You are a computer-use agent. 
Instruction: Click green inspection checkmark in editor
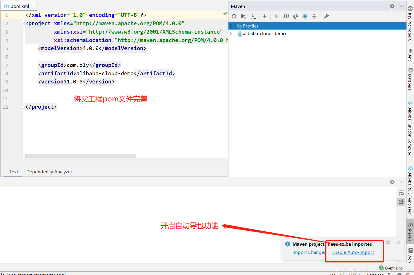click(225, 13)
